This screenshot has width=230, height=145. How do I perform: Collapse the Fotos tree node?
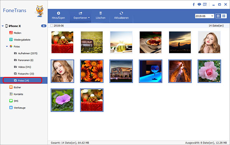[7, 46]
